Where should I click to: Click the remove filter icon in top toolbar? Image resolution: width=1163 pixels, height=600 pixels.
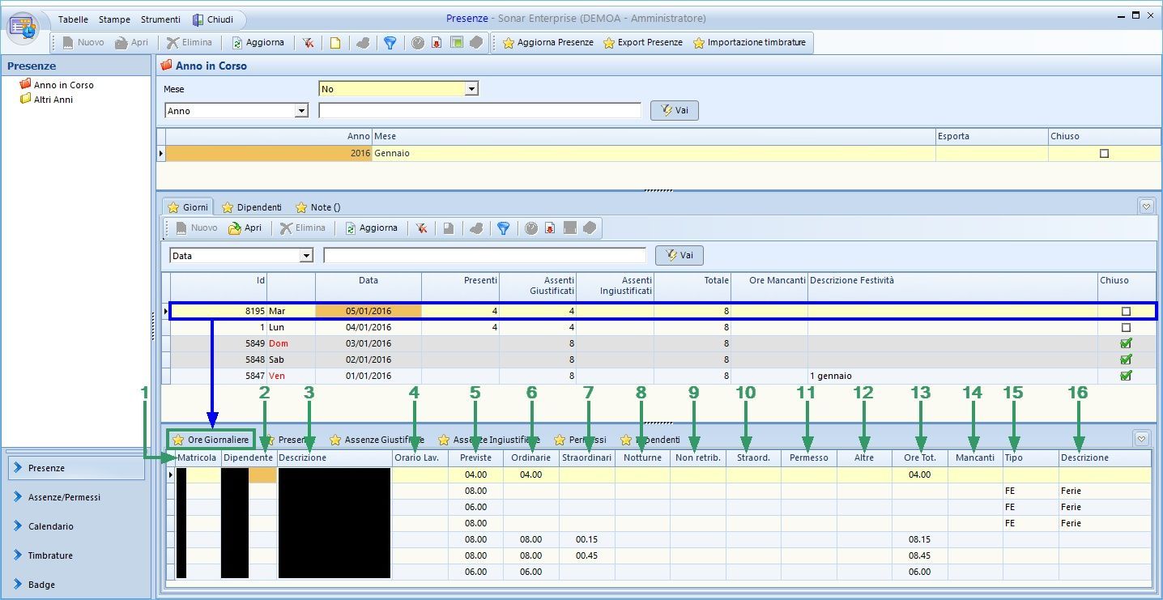coord(308,43)
